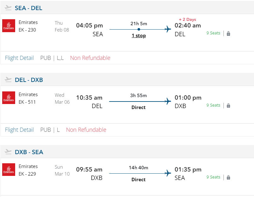Click the Emirates logo on flight EK - 229

(x=9, y=170)
